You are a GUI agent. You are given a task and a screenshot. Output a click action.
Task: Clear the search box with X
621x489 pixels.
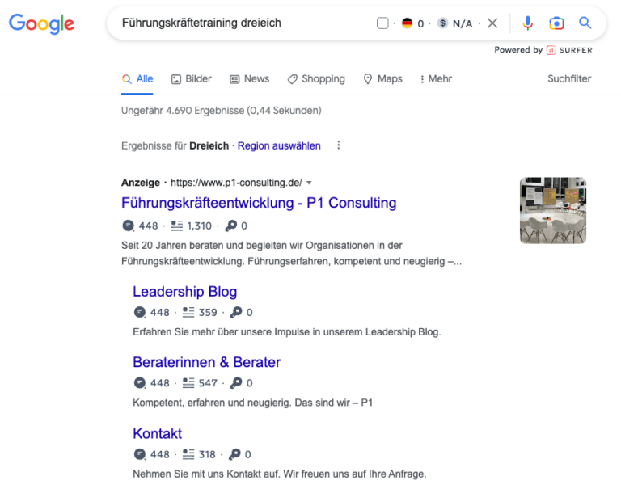point(492,23)
